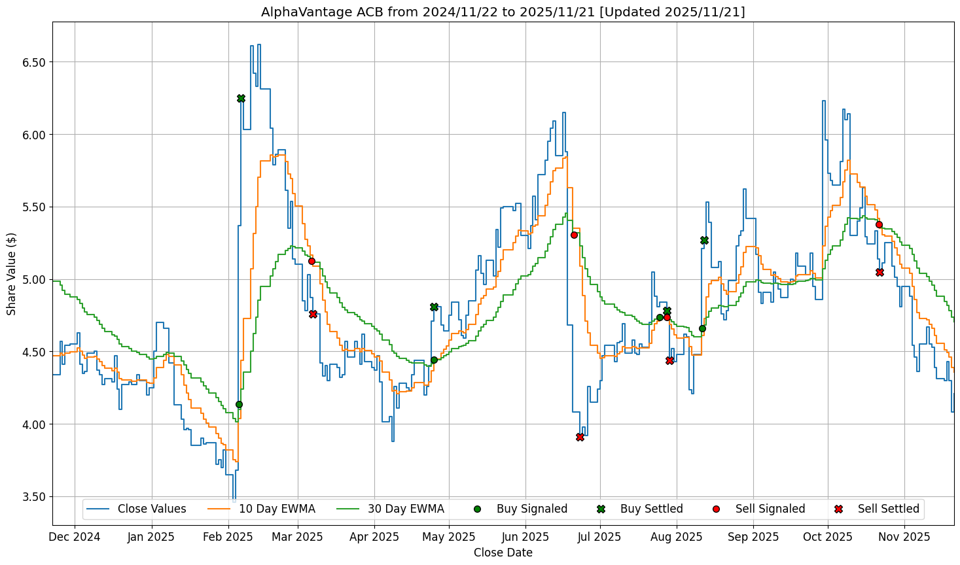Toggle the Close Values legend entry

pyautogui.click(x=151, y=509)
